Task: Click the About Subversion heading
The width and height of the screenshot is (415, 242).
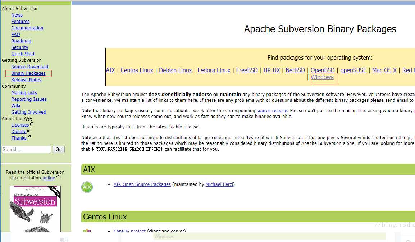Action: pyautogui.click(x=20, y=9)
